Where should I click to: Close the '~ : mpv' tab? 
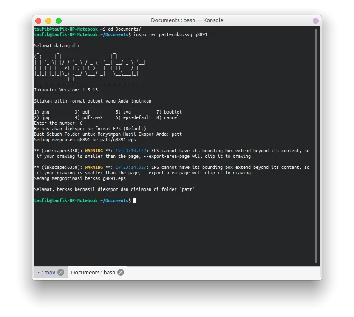(61, 272)
